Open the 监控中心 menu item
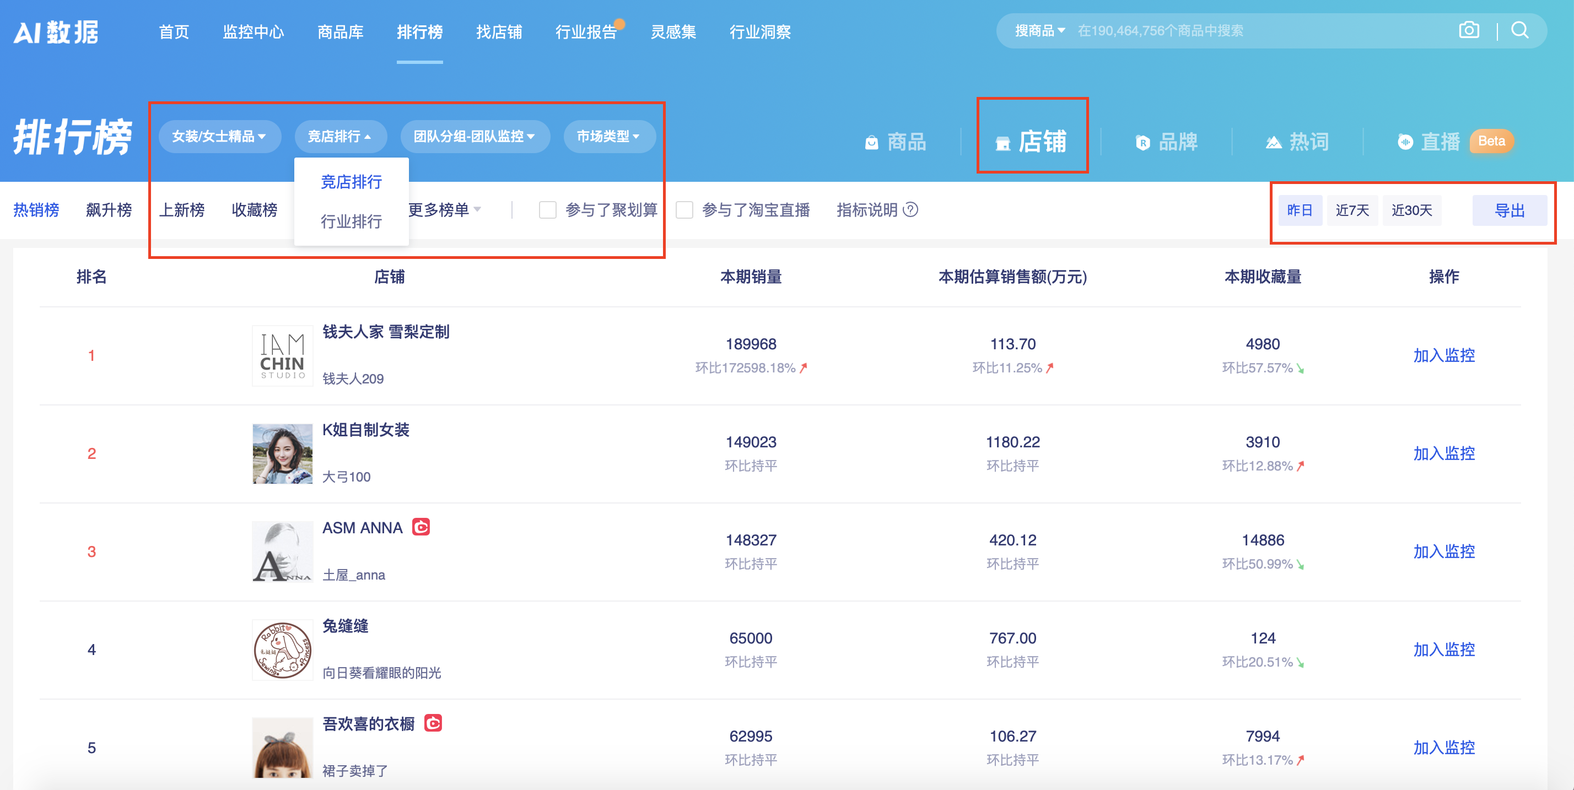Viewport: 1574px width, 790px height. [x=254, y=33]
